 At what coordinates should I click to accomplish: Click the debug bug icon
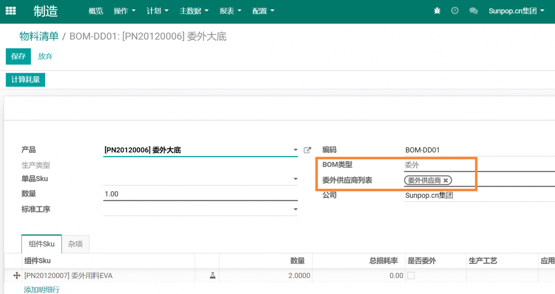point(437,11)
